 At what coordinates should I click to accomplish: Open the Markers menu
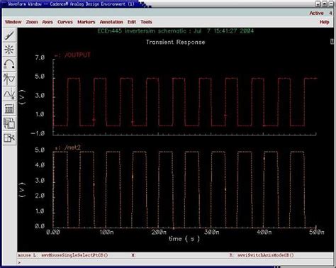tap(86, 22)
